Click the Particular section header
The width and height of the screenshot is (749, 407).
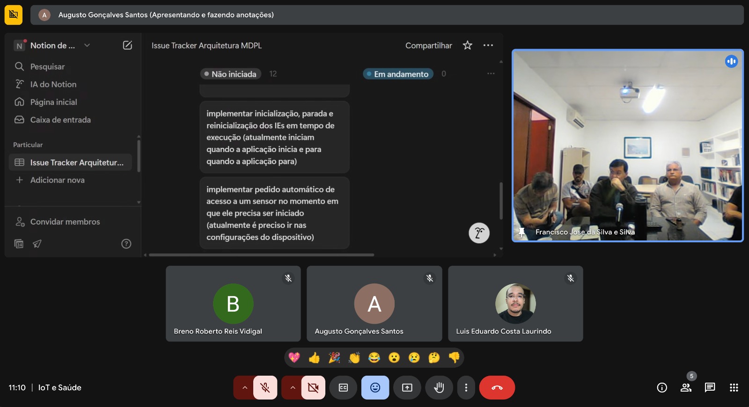coord(28,145)
